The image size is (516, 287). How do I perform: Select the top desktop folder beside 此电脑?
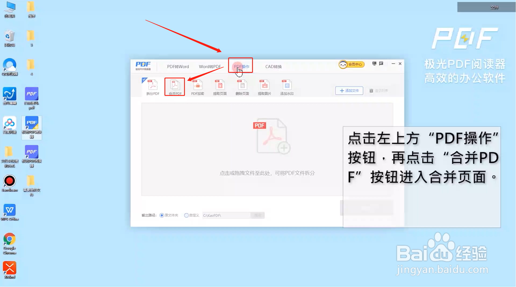pyautogui.click(x=31, y=10)
